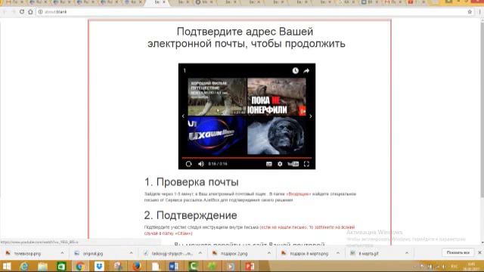
Task: Show next suggested videos arrow
Action: tap(311, 116)
